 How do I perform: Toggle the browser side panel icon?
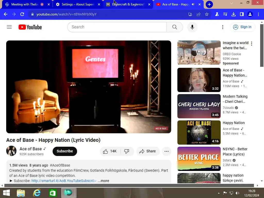click(x=242, y=14)
